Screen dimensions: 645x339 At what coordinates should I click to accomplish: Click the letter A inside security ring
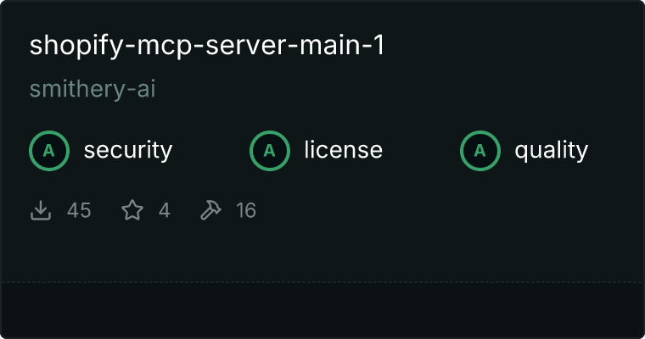49,151
